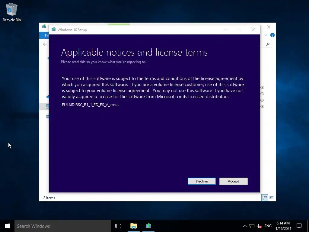Select Windows Setup app on taskbar
Image resolution: width=309 pixels, height=232 pixels.
[x=148, y=226]
